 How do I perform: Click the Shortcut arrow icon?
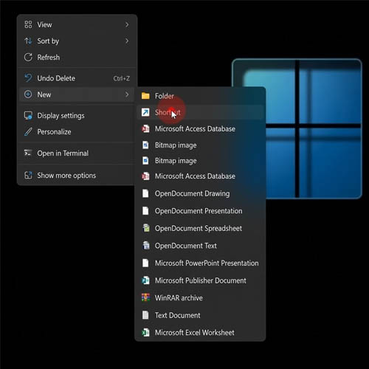[x=145, y=112]
